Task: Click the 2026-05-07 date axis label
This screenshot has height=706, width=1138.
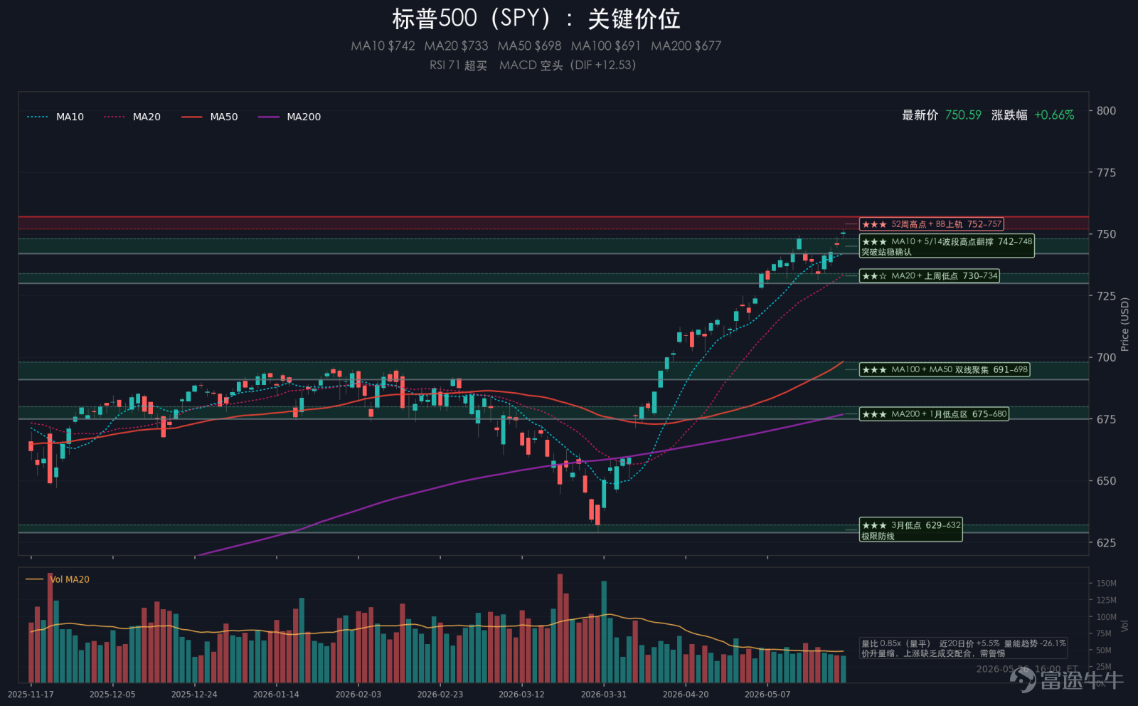Action: (x=767, y=695)
